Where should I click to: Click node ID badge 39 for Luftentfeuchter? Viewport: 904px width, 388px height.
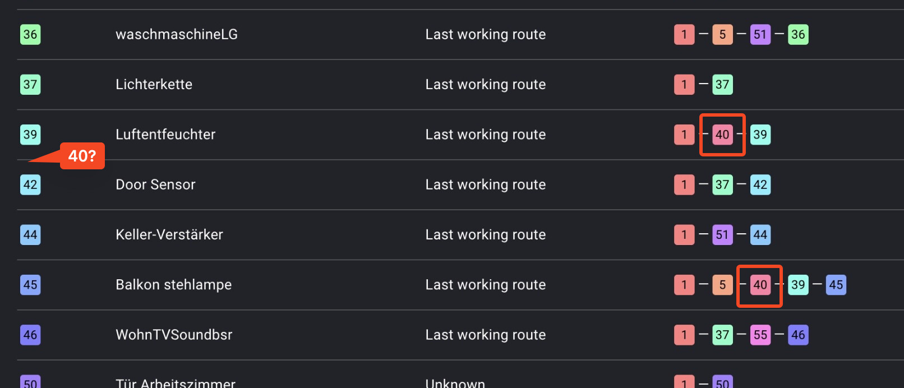tap(30, 135)
